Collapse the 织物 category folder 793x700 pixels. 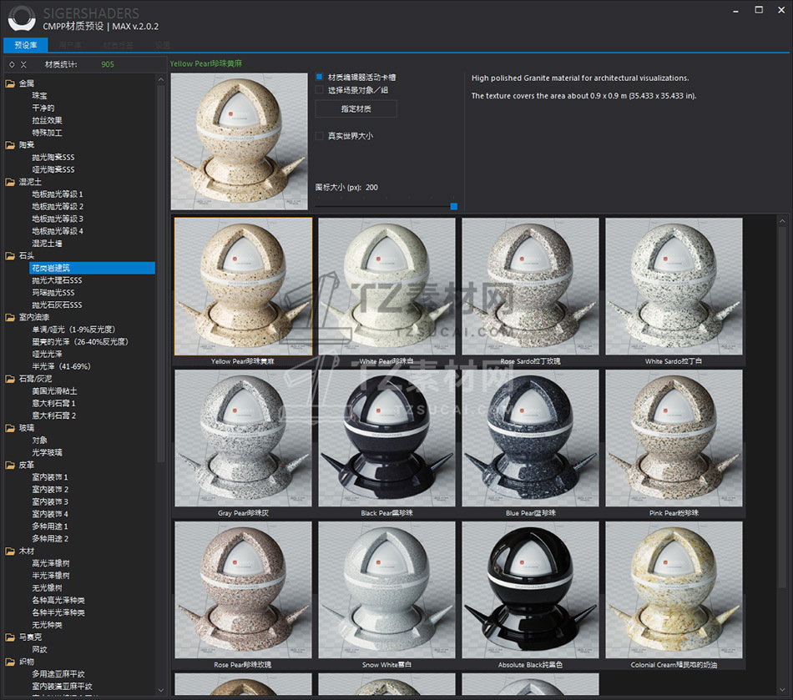pos(10,662)
